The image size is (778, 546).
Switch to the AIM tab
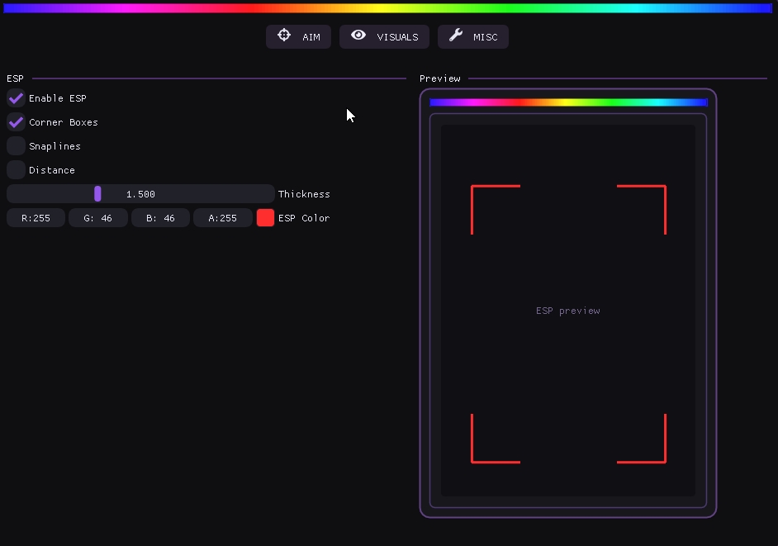tap(298, 36)
